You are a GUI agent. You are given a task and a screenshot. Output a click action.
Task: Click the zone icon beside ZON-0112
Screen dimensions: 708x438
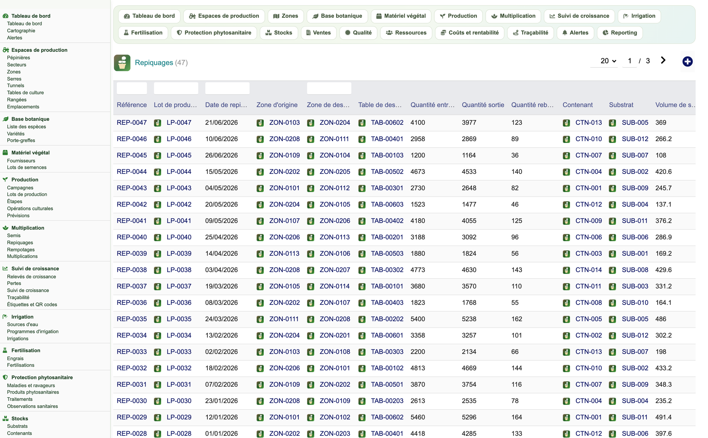click(311, 188)
